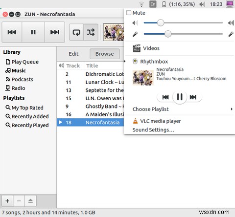
Task: Select track 16 A Maiden's Illusion row
Action: tap(91, 114)
